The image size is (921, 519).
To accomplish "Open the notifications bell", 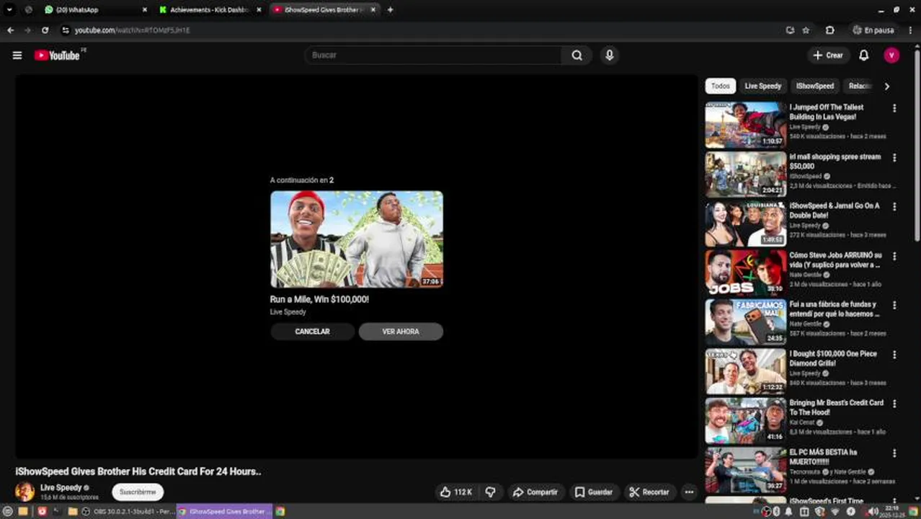I will [863, 56].
